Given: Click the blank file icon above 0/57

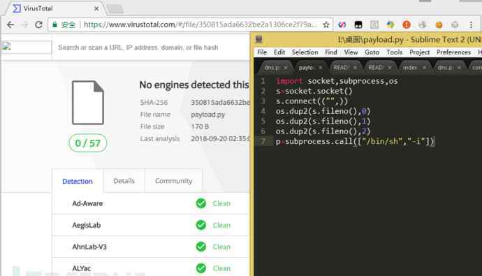Looking at the screenshot, I should [88, 103].
